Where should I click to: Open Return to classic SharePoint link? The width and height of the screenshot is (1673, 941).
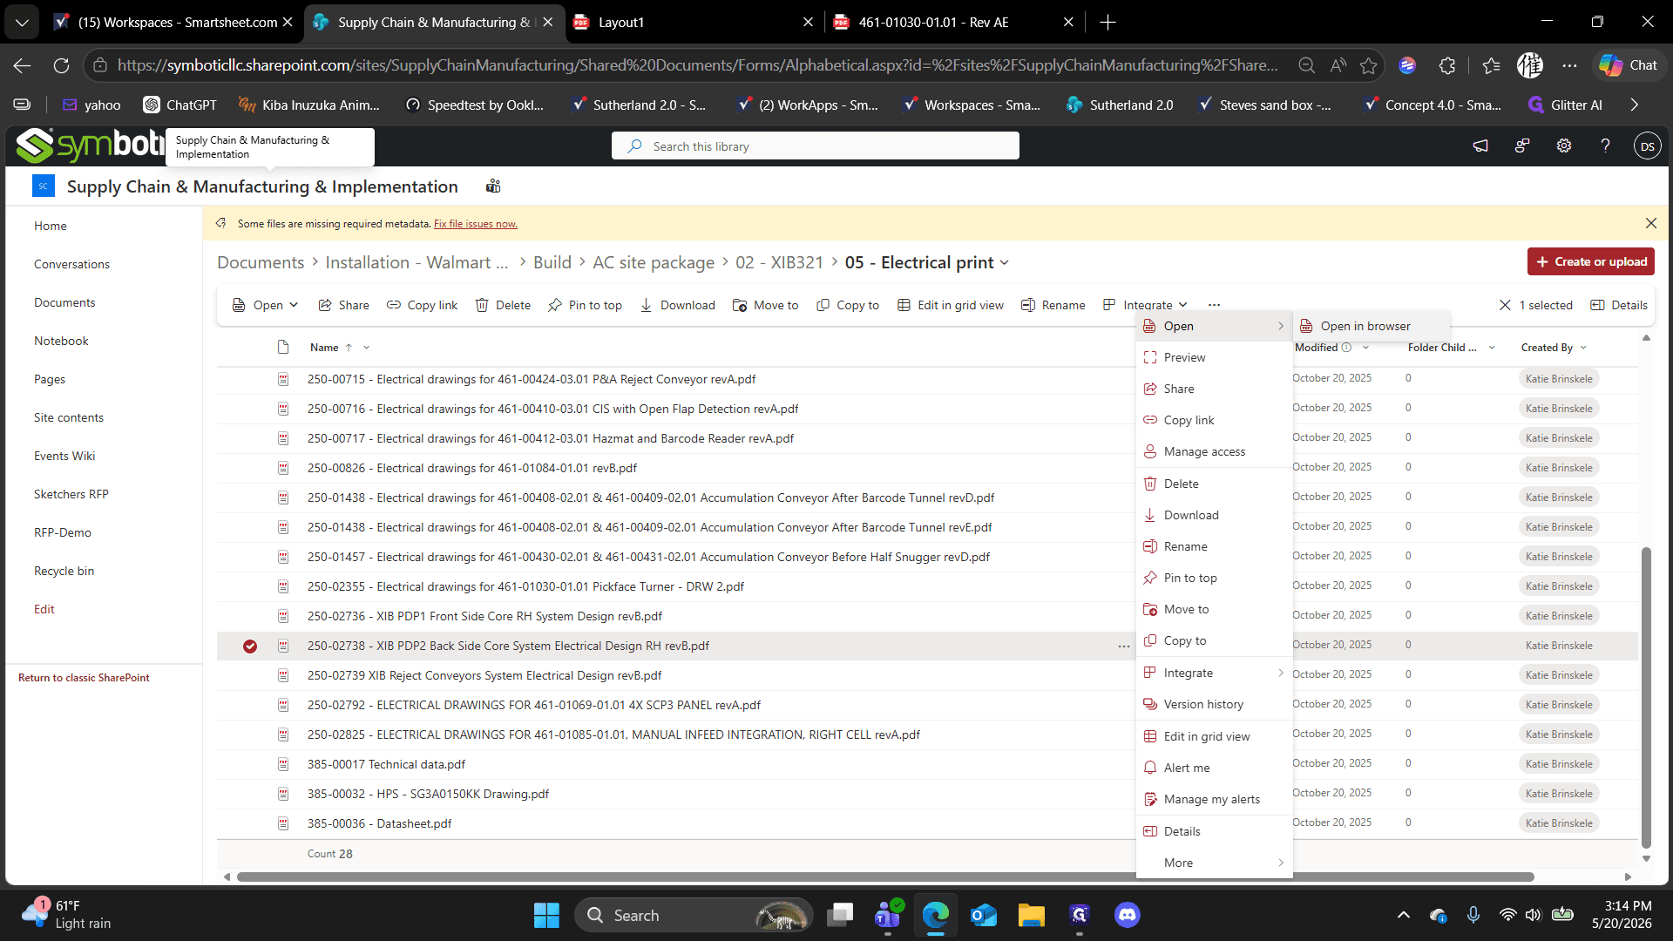84,677
